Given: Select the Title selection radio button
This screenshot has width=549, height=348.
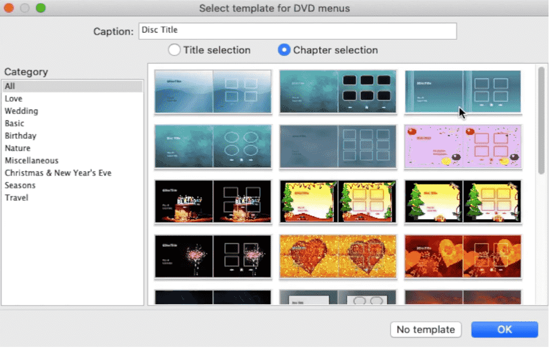Looking at the screenshot, I should point(175,50).
